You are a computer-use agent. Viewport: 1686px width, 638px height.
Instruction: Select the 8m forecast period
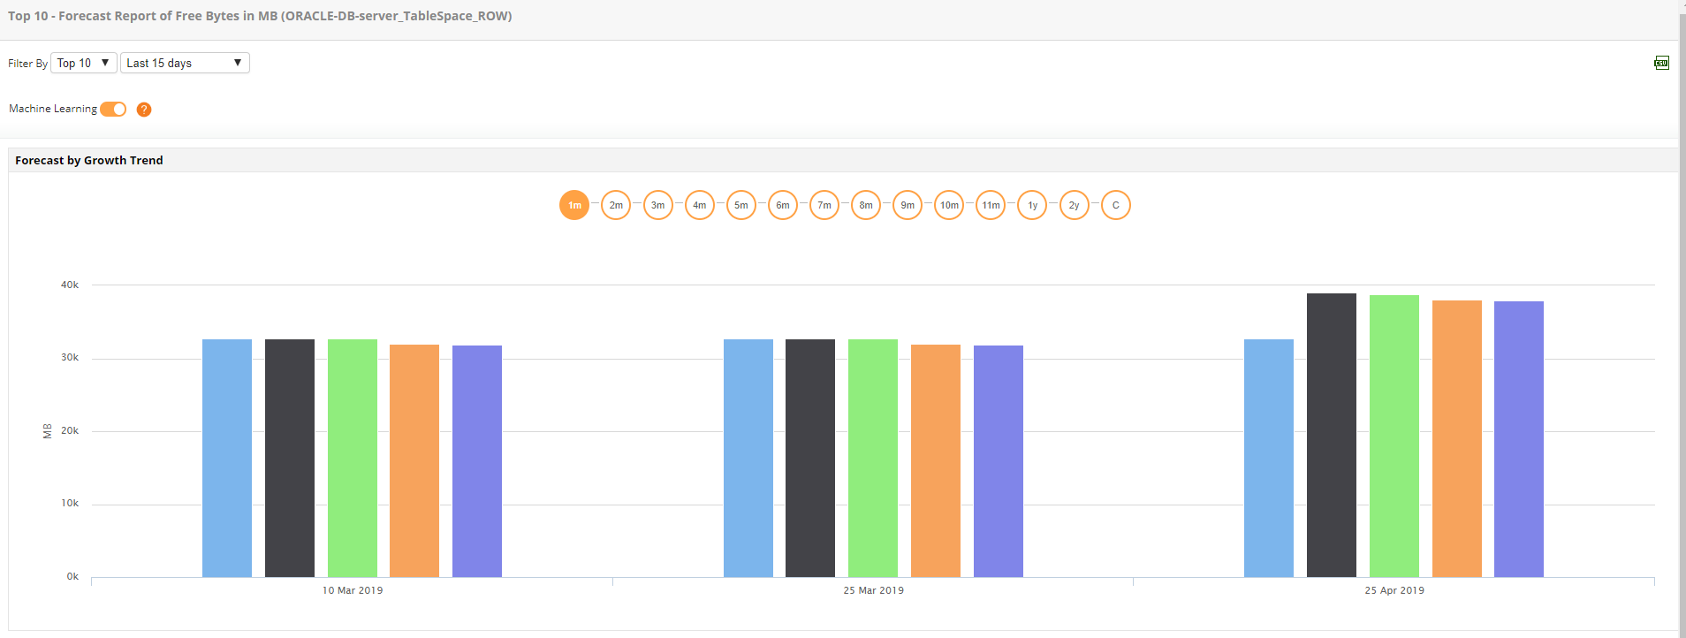tap(866, 205)
